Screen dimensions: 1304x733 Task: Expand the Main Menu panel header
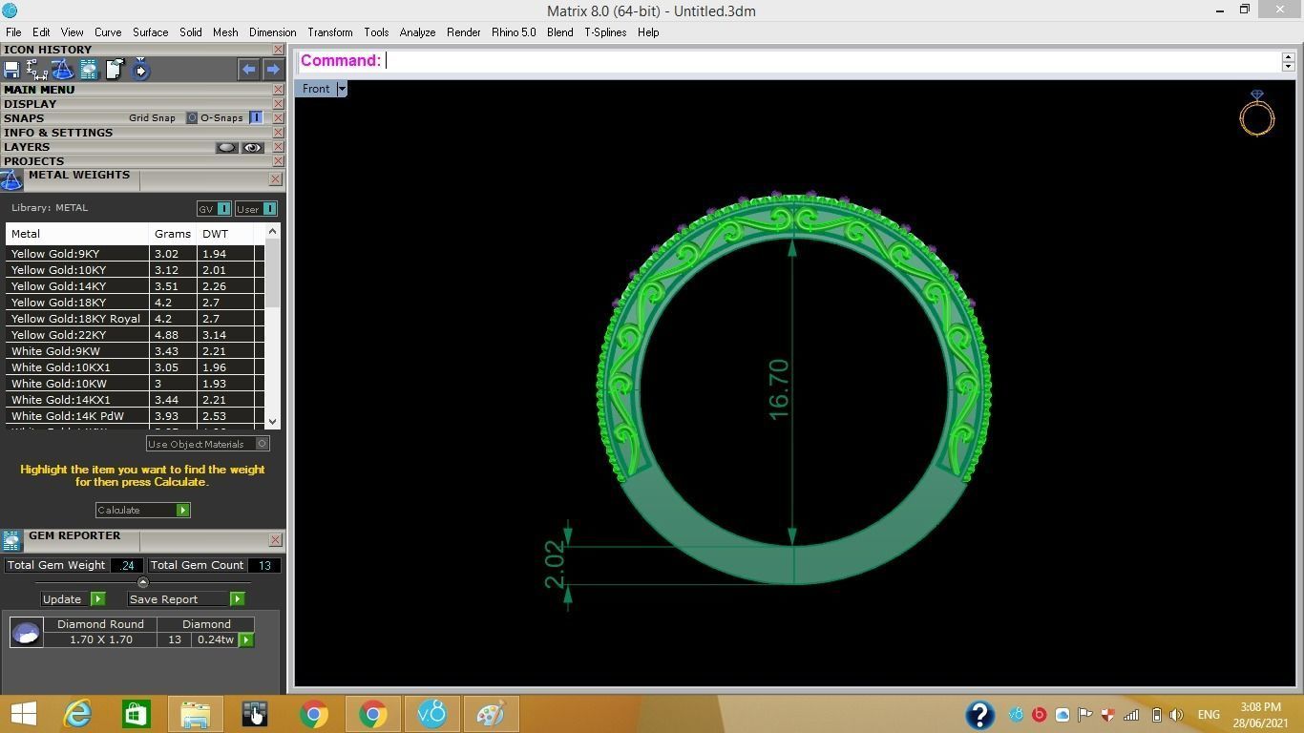click(39, 90)
